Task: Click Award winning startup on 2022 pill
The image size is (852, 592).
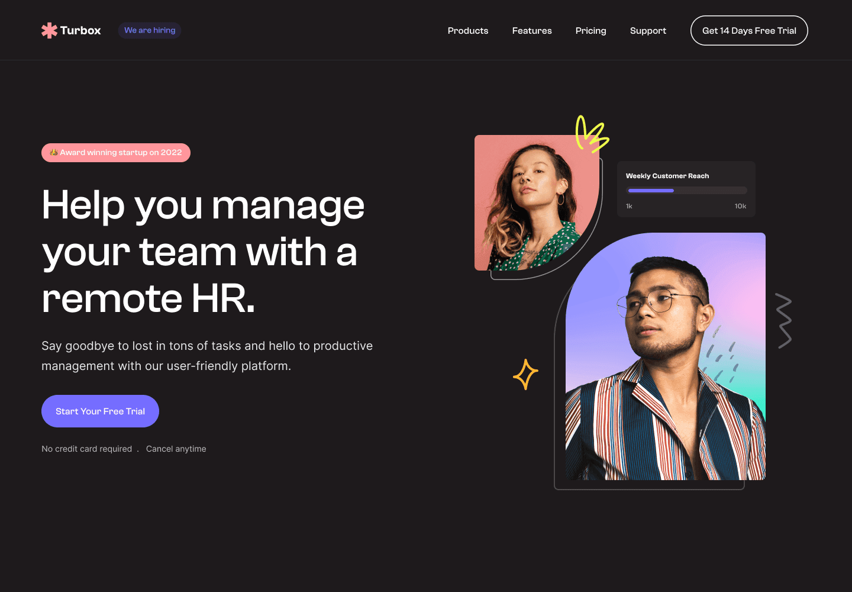Action: (x=116, y=153)
